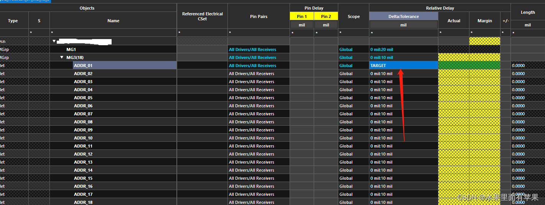545x205 pixels.
Task: Click the Global scope cell for MG1
Action: click(346, 49)
